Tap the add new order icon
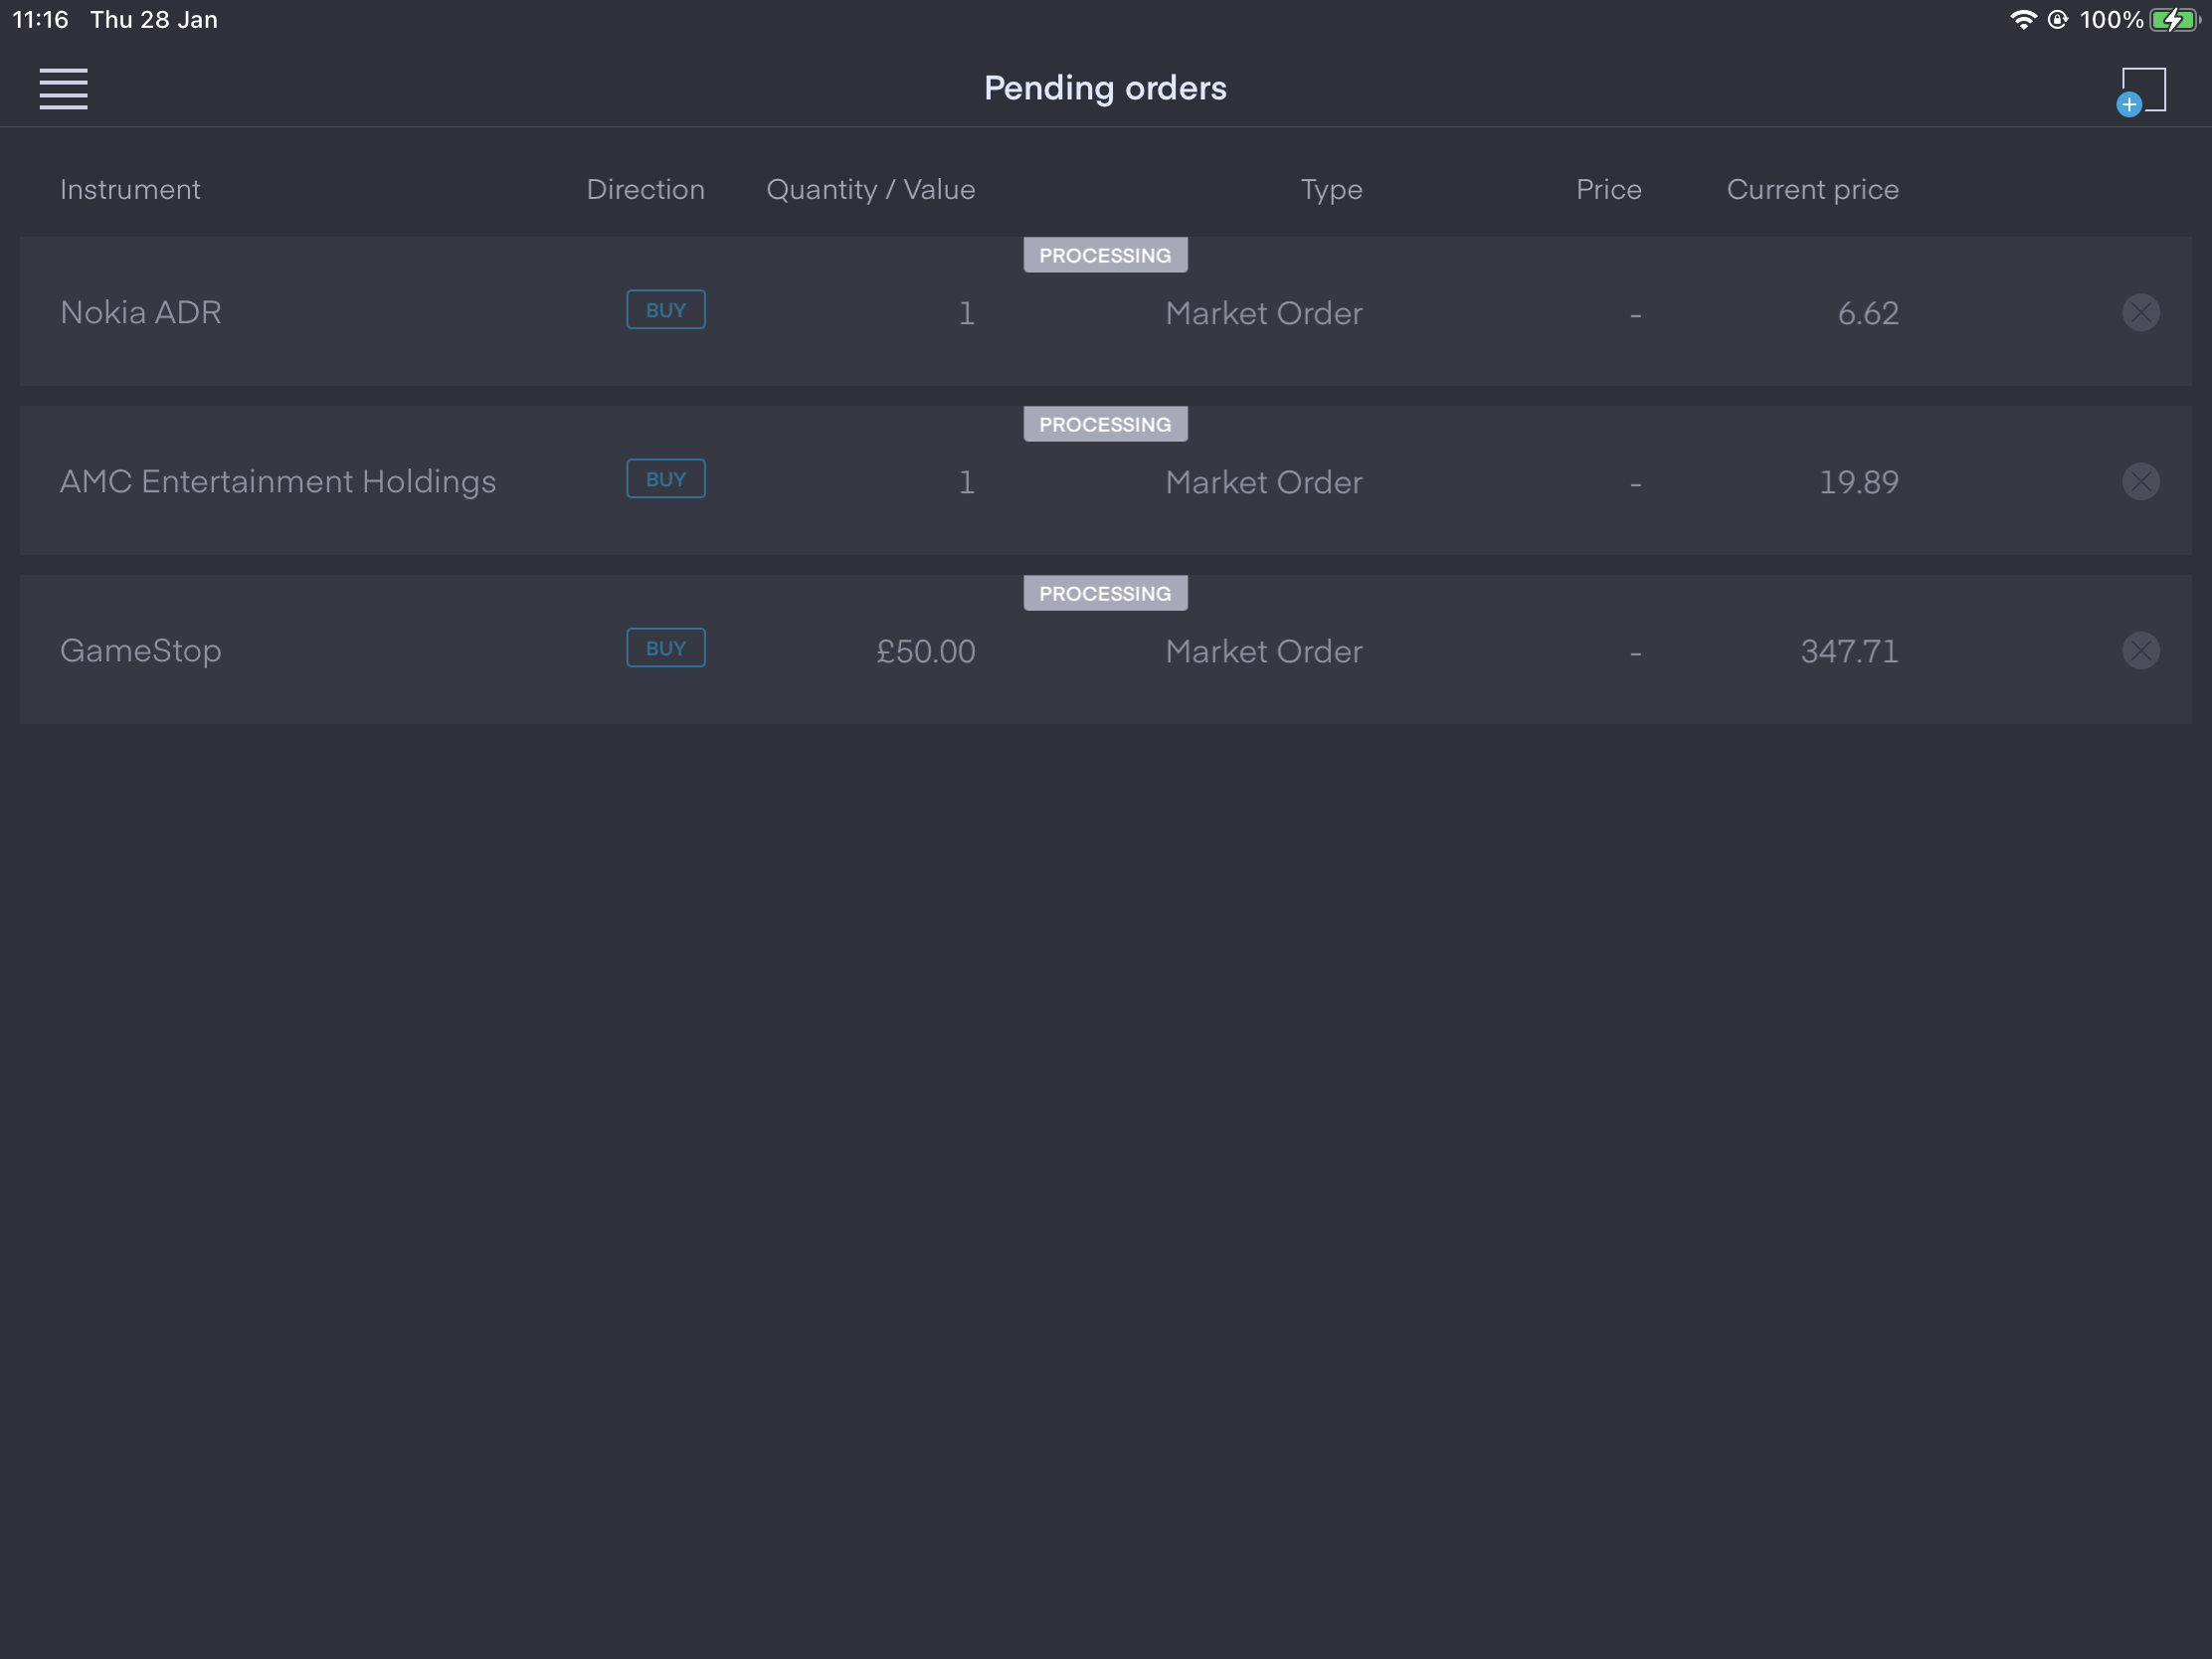The height and width of the screenshot is (1659, 2212). coord(2141,91)
